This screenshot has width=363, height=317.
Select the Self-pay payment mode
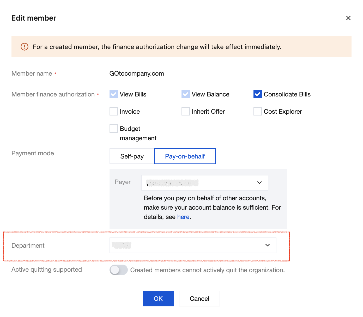point(132,156)
